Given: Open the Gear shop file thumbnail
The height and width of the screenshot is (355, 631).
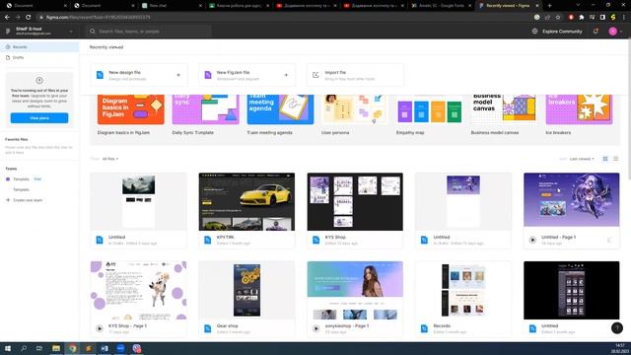Looking at the screenshot, I should (x=246, y=290).
